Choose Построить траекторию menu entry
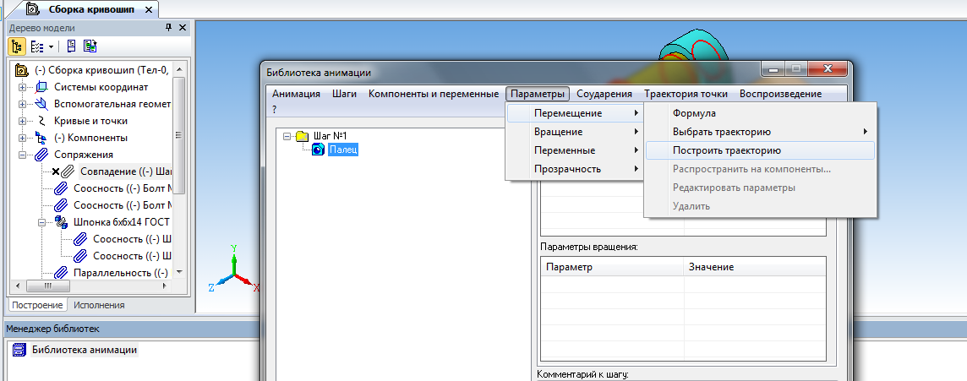The width and height of the screenshot is (967, 381). tap(726, 150)
